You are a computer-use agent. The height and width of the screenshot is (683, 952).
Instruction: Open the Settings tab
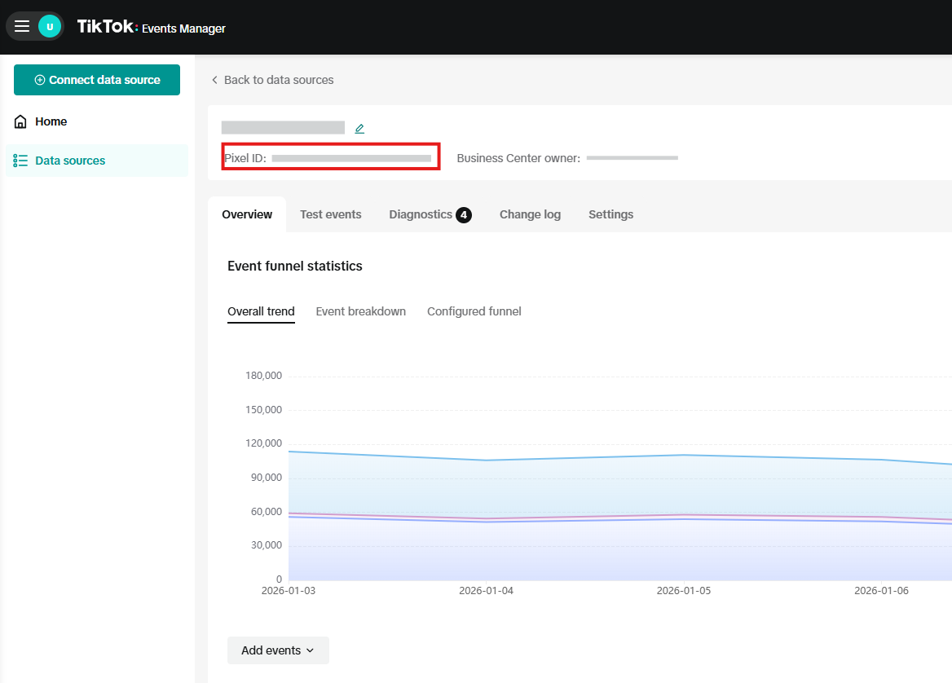tap(610, 214)
